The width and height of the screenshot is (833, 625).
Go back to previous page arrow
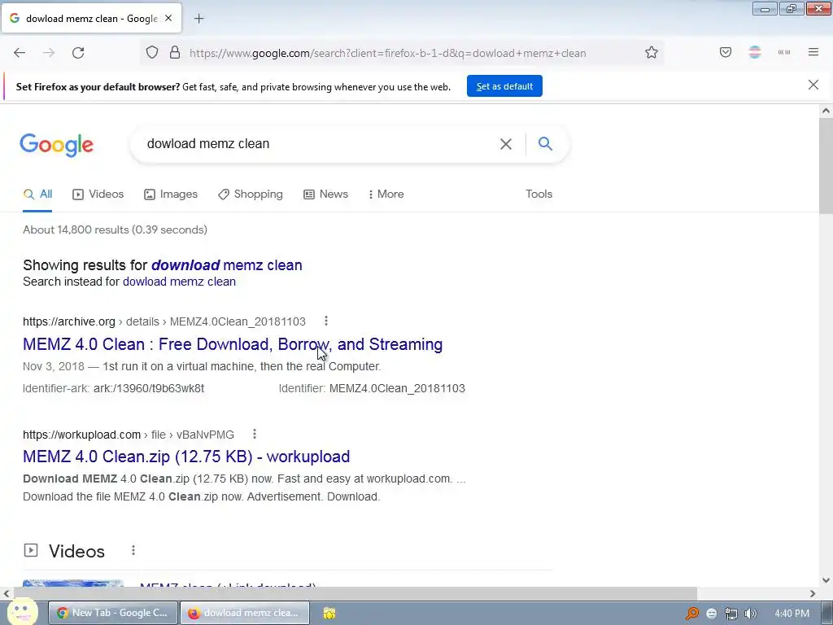point(20,53)
